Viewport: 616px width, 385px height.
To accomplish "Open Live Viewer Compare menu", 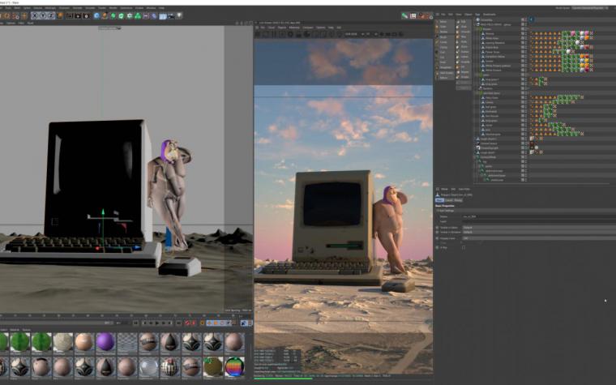I will [308, 28].
